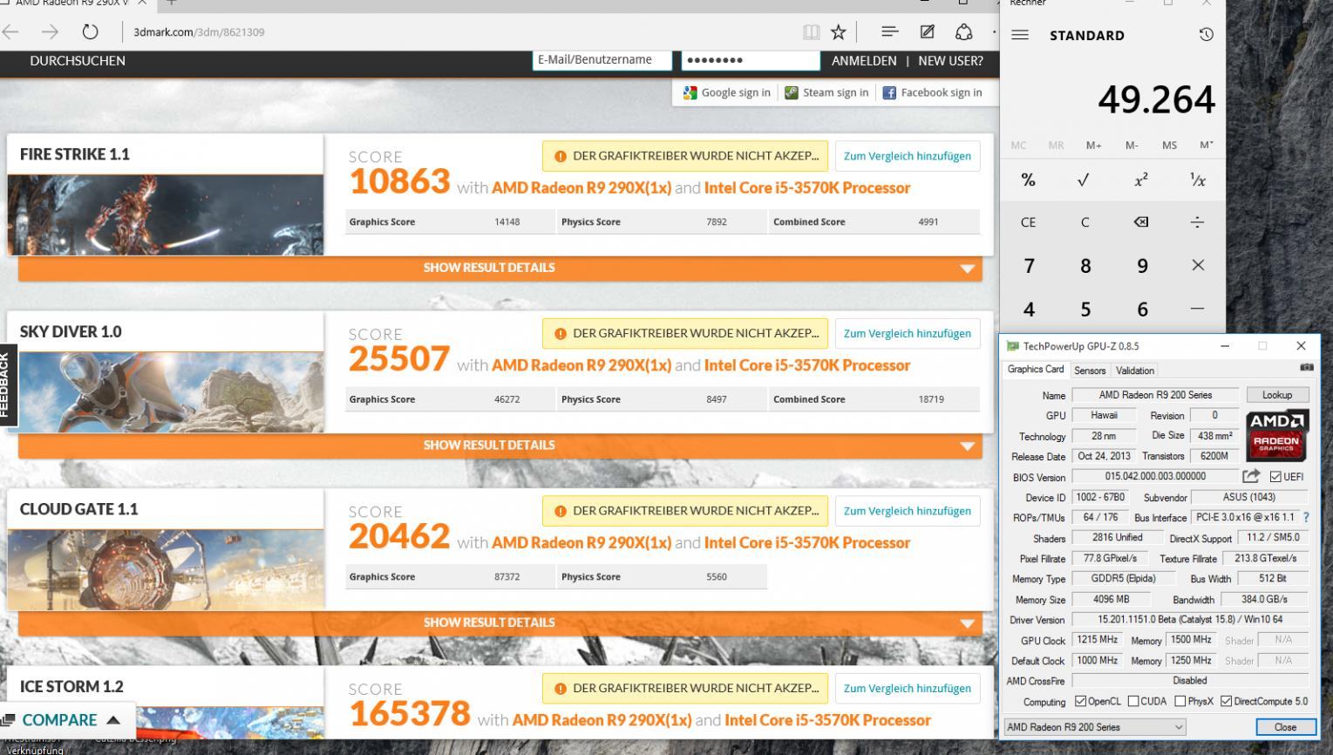This screenshot has height=755, width=1333.
Task: Click the square root key
Action: (1084, 180)
